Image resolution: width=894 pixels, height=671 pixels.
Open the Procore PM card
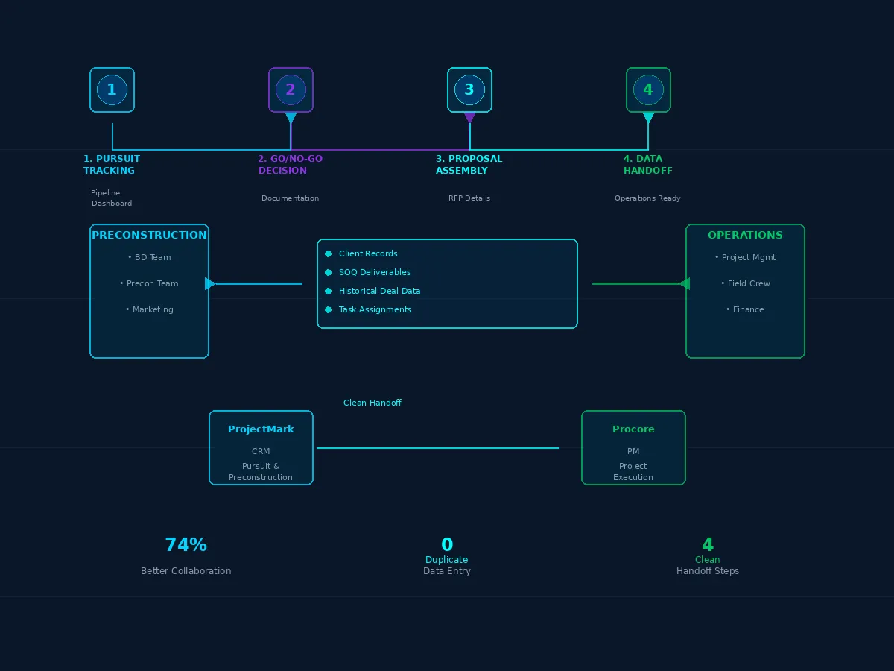point(633,447)
